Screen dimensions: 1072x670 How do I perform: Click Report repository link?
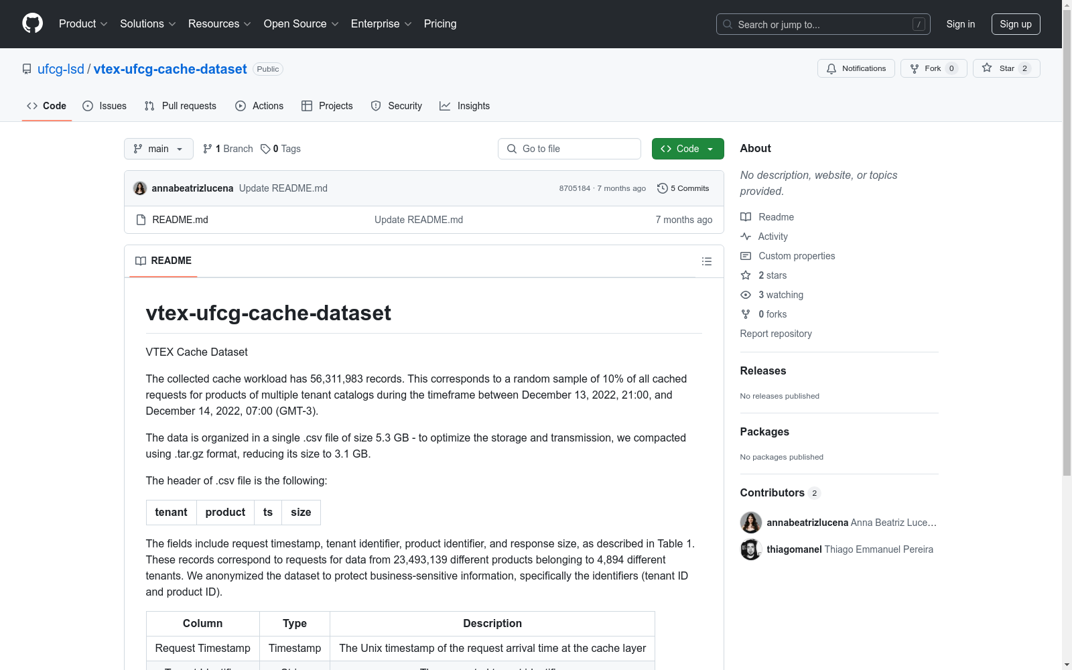click(776, 334)
